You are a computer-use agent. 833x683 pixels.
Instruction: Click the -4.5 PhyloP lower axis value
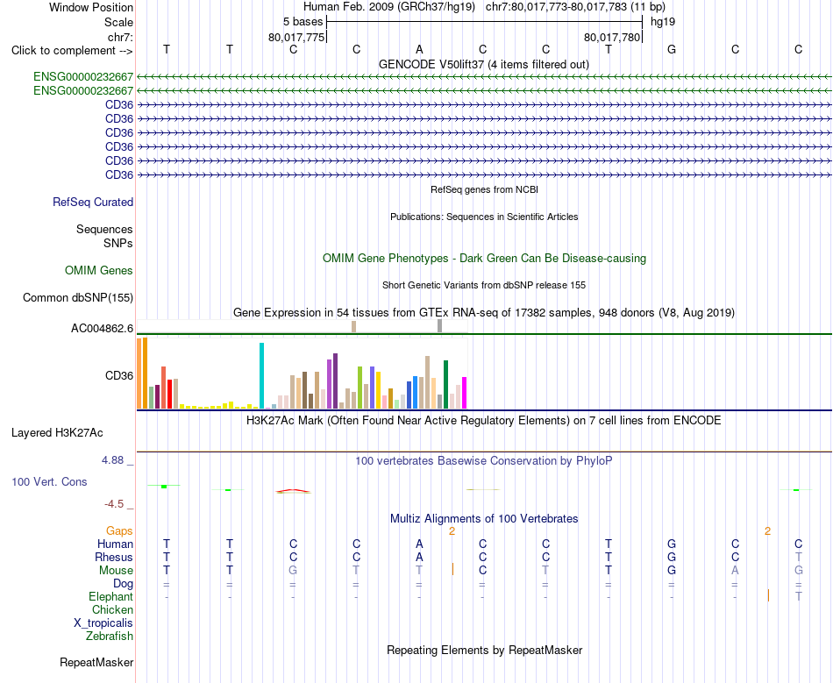(x=114, y=503)
